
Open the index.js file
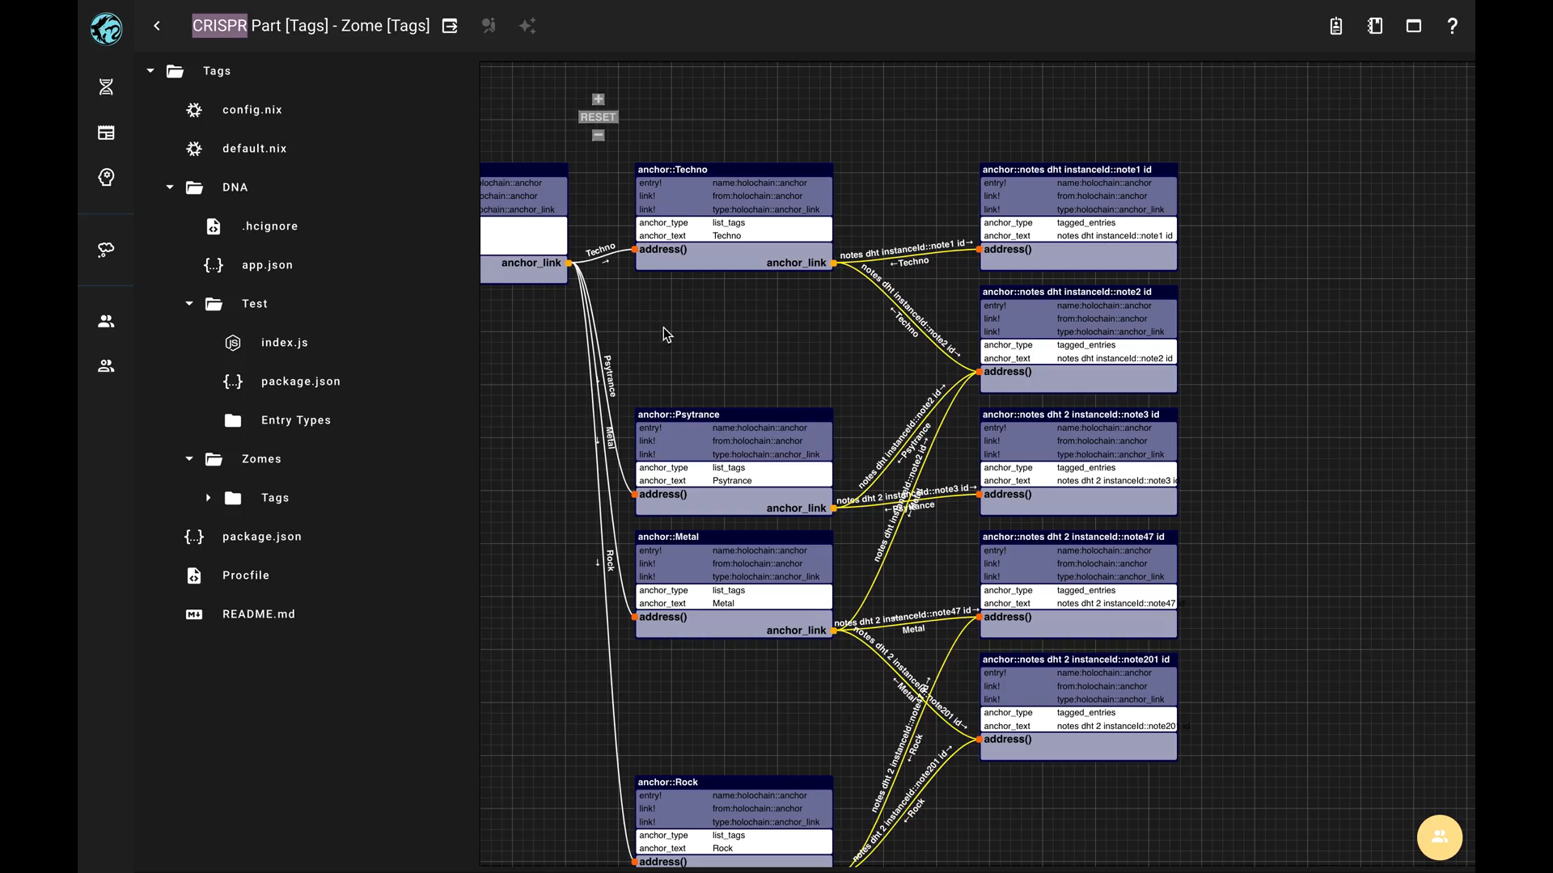coord(284,343)
